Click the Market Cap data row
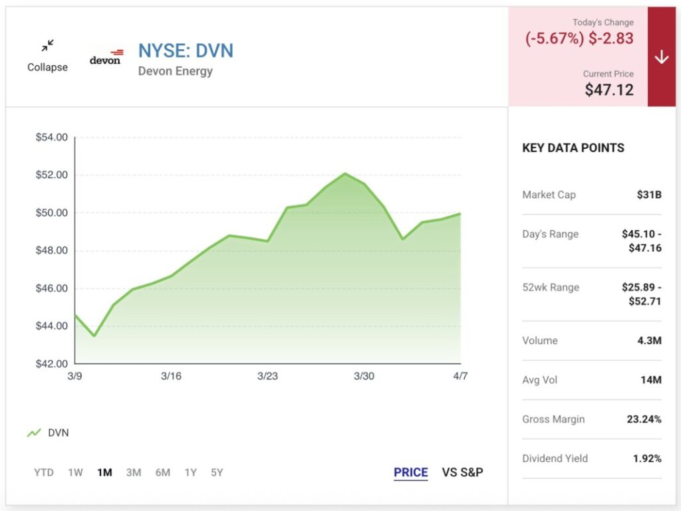This screenshot has height=511, width=681. (x=591, y=195)
